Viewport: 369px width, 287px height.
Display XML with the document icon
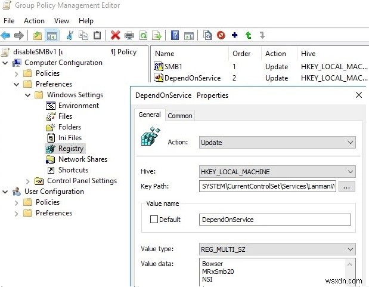[207, 35]
